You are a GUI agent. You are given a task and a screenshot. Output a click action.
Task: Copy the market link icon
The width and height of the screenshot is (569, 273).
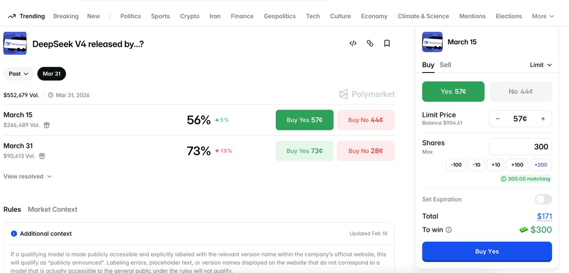(x=370, y=44)
